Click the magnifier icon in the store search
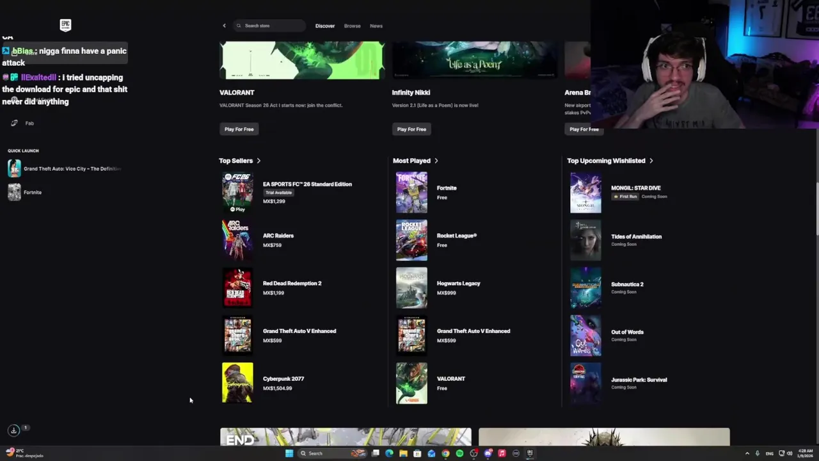 point(239,26)
